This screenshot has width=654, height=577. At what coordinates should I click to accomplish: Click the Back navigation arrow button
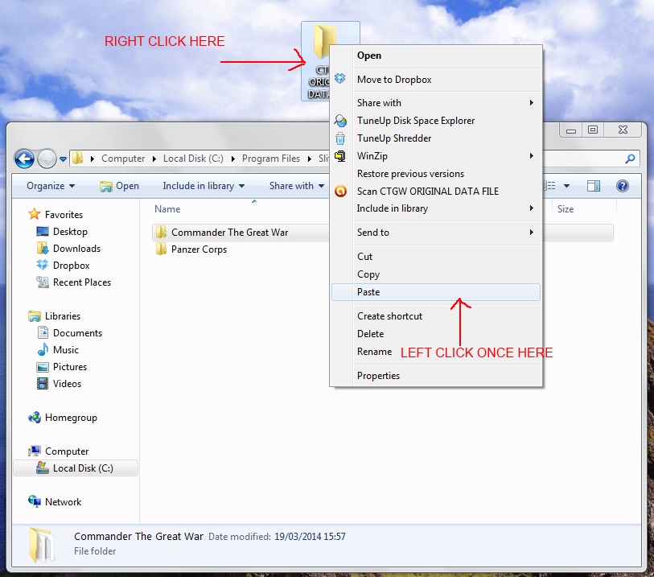24,159
